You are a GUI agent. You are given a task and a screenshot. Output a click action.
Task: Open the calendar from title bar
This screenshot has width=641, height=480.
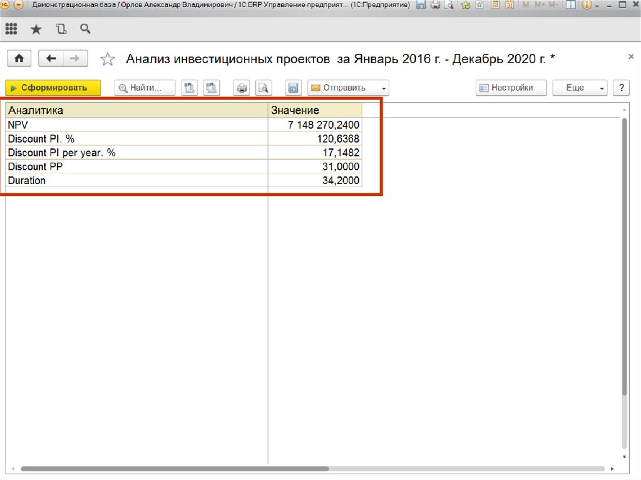[510, 5]
